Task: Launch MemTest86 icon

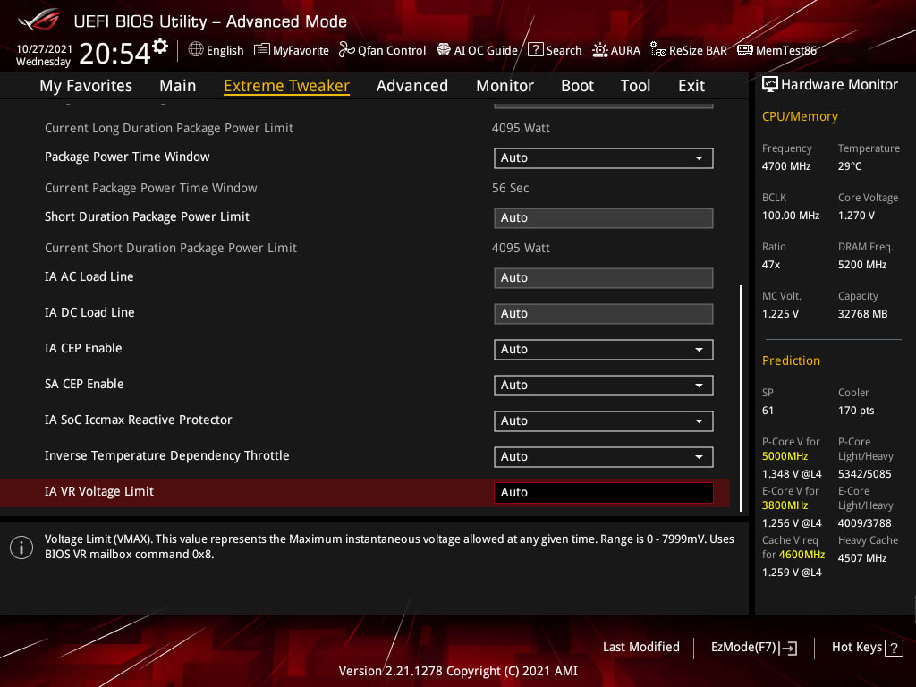Action: click(745, 50)
